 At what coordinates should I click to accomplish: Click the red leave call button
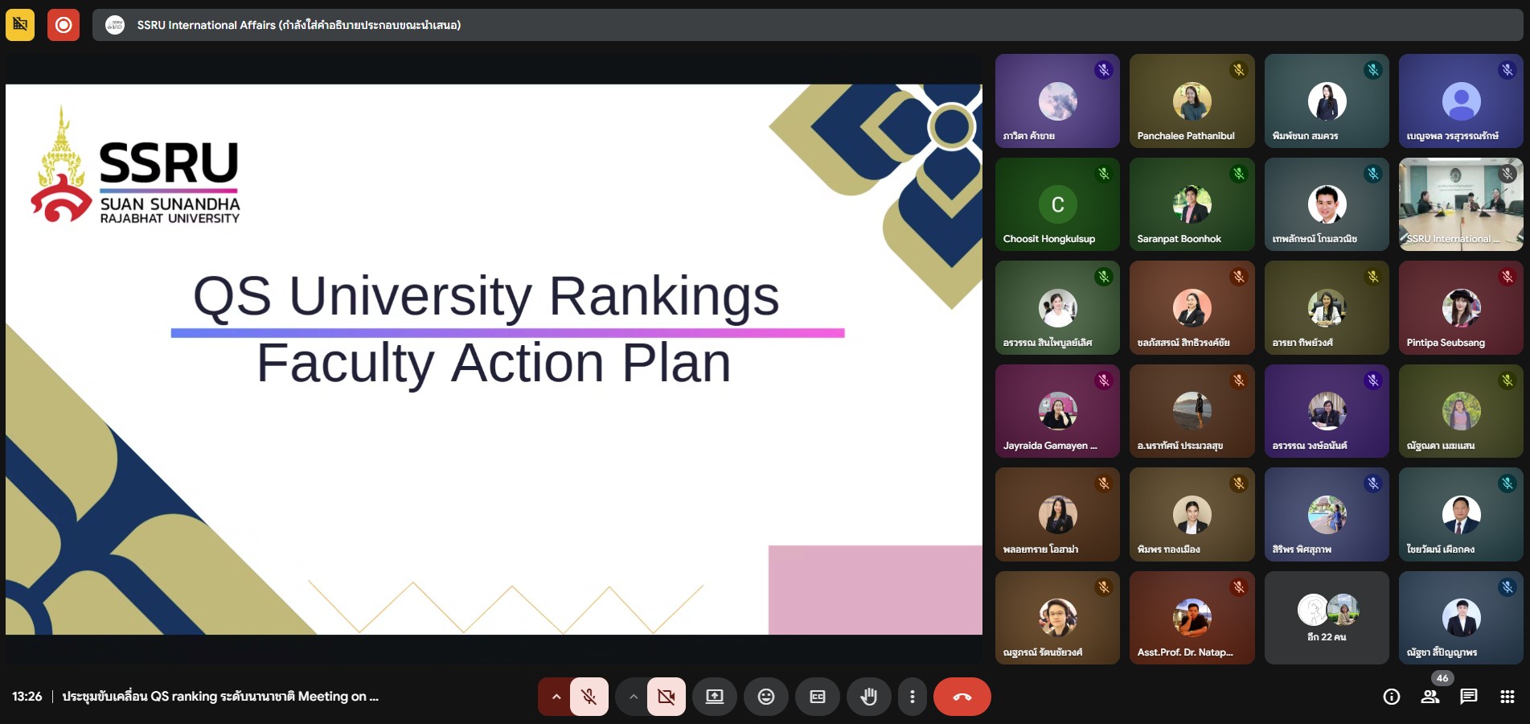click(x=962, y=697)
